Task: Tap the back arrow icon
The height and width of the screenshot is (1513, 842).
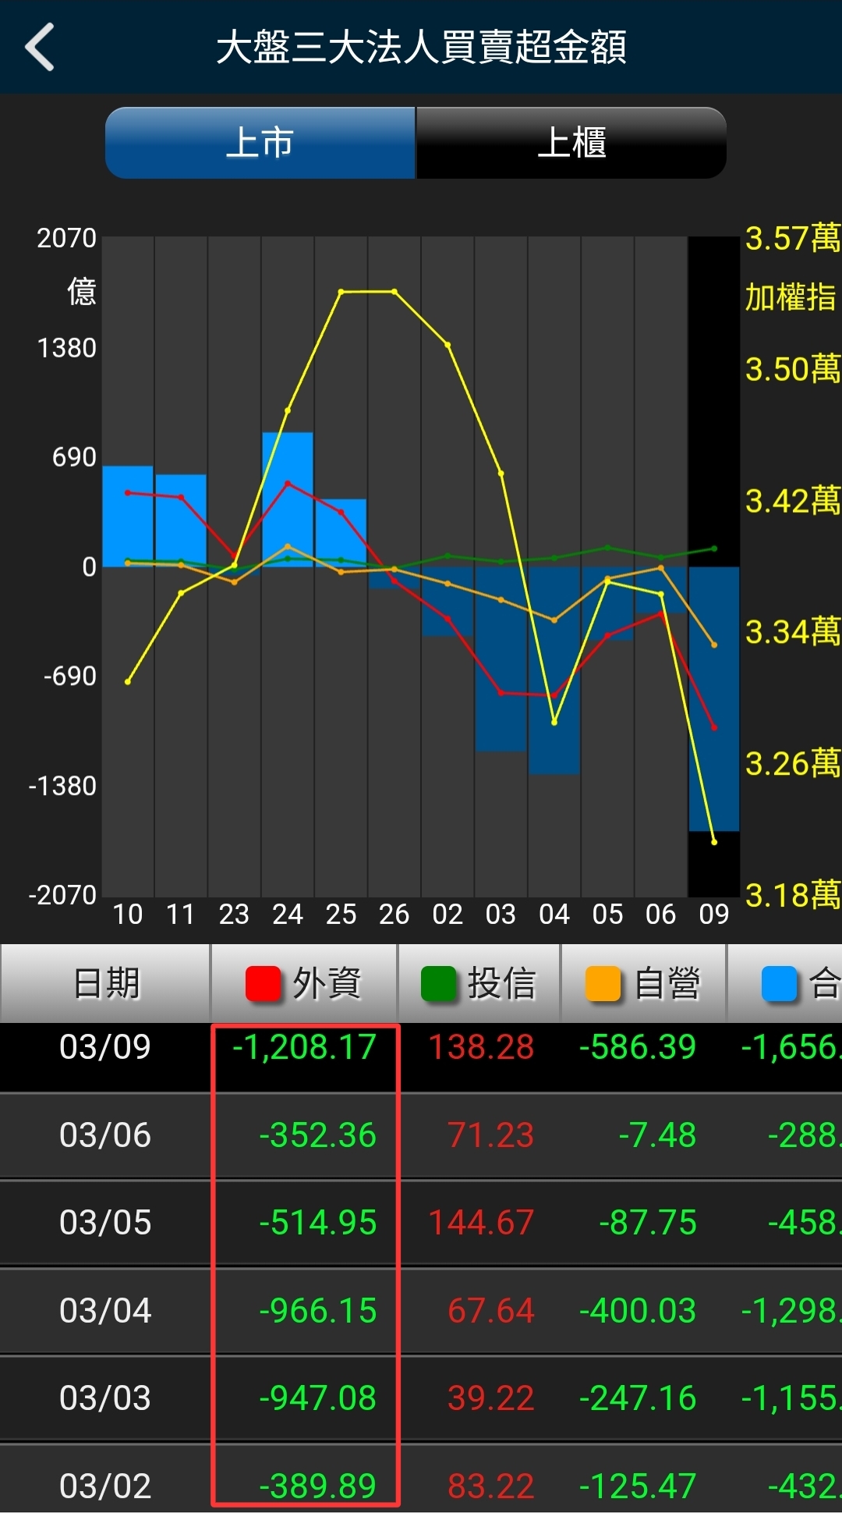Action: point(41,47)
